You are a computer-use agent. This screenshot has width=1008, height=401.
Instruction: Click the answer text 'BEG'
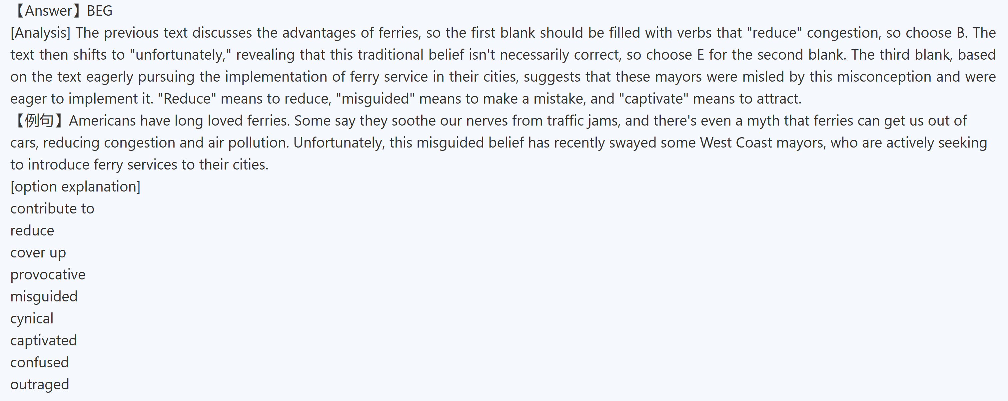pyautogui.click(x=99, y=11)
